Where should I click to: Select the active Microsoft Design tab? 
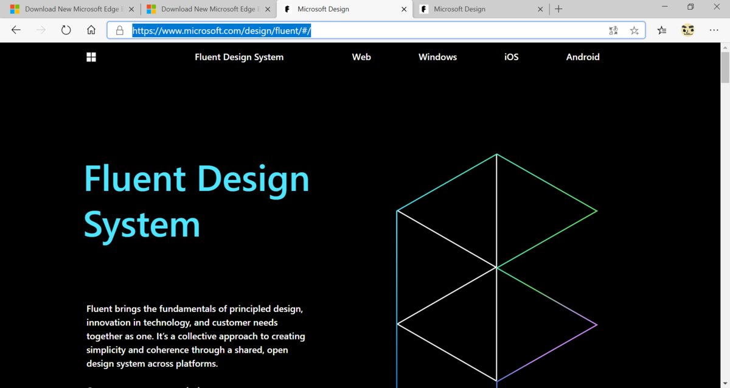point(344,9)
